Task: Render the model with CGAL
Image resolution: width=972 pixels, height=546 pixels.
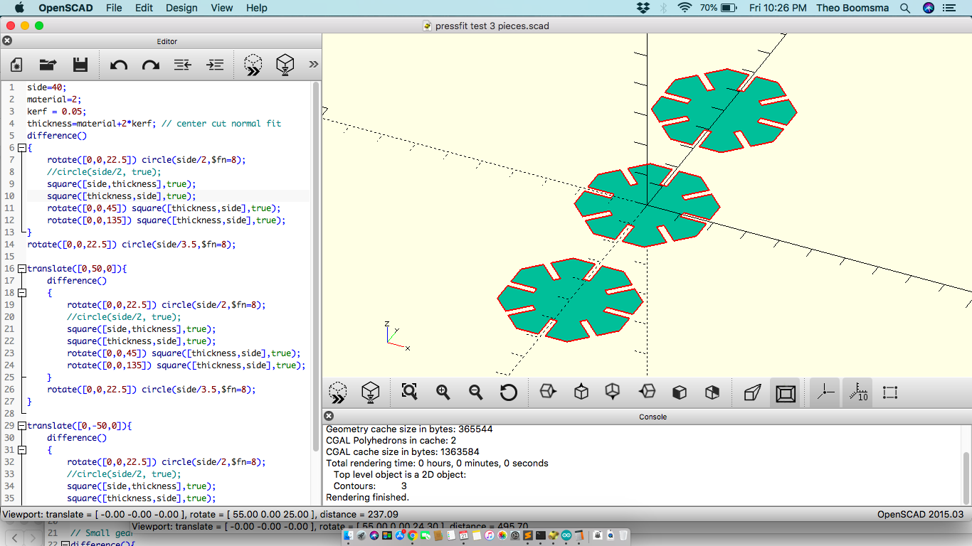Action: tap(370, 392)
